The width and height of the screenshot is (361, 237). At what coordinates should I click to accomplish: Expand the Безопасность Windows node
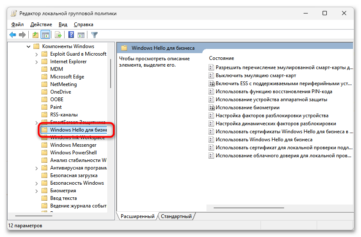point(36,183)
